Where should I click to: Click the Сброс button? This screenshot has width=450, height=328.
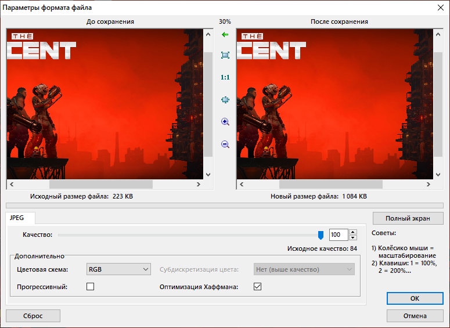click(33, 316)
